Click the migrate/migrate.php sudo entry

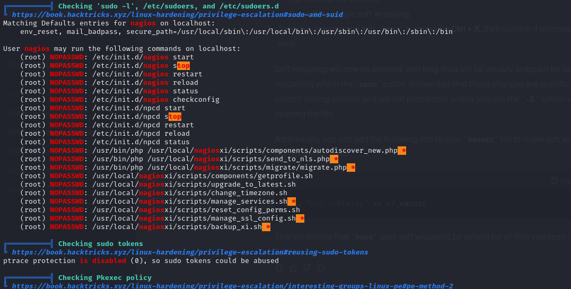[x=188, y=167]
